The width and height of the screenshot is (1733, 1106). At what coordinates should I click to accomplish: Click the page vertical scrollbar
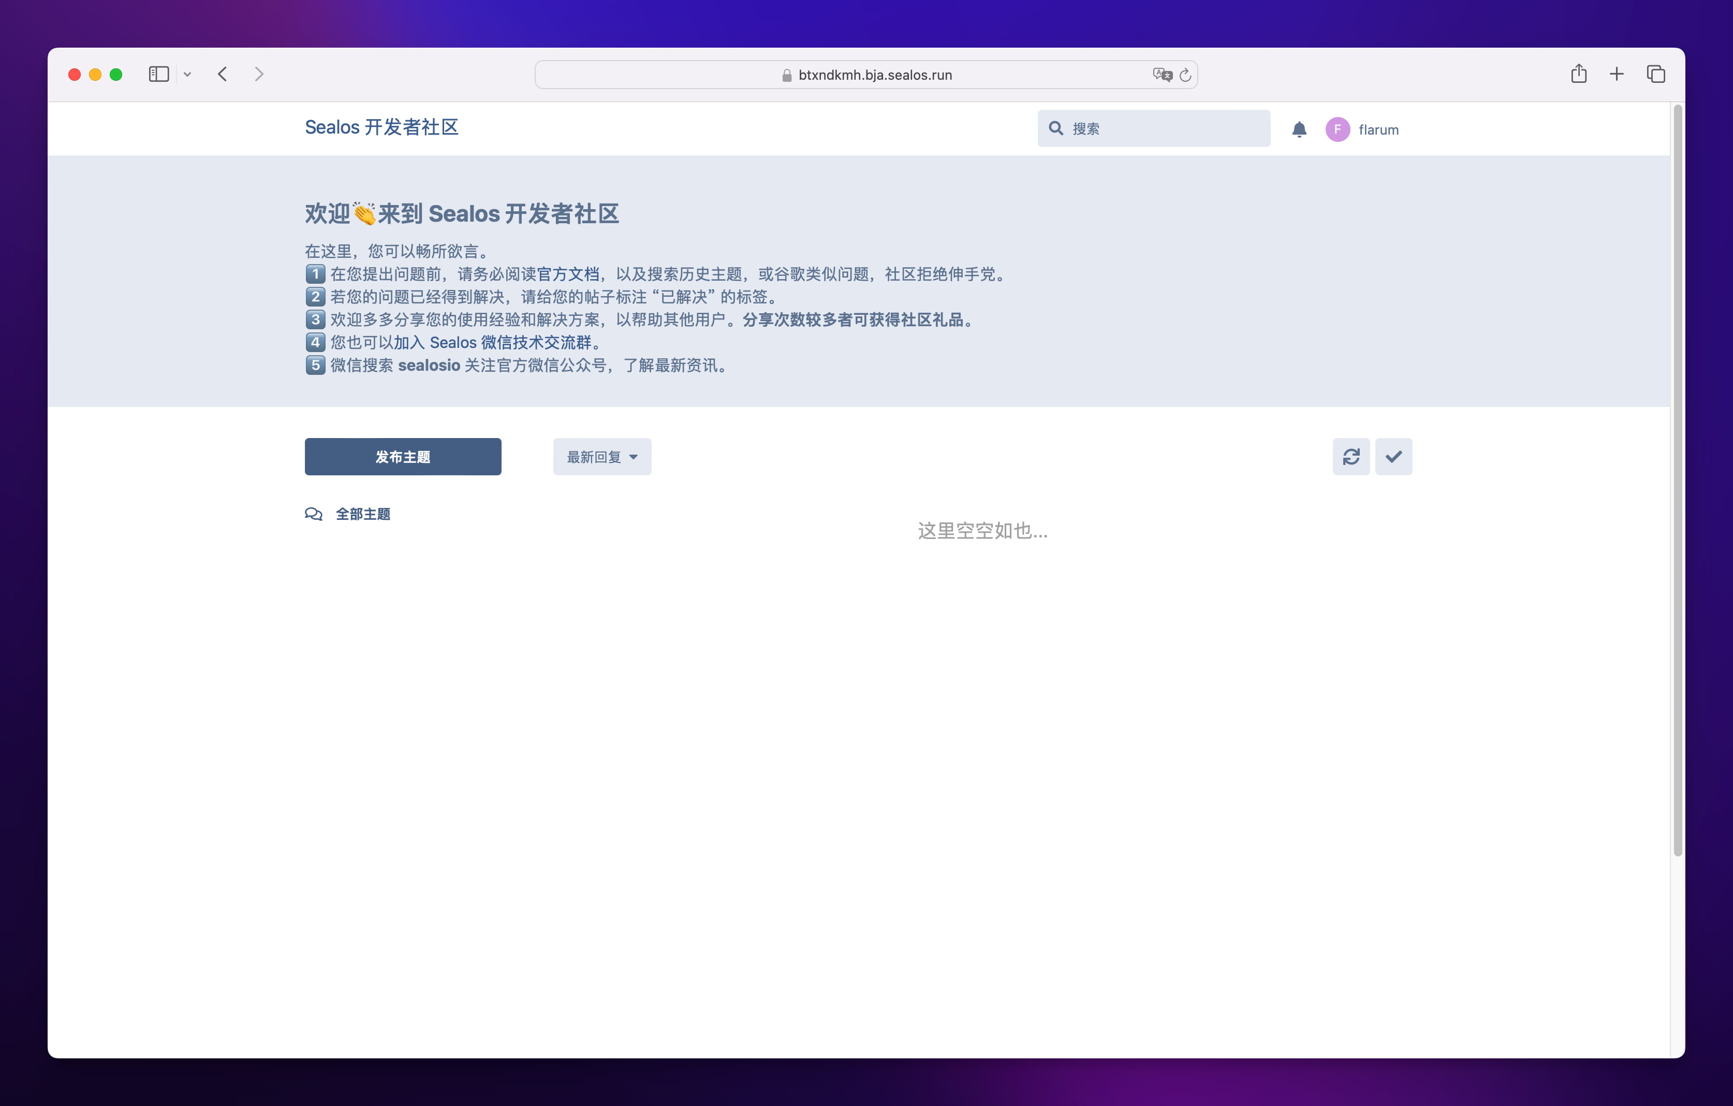coord(1678,481)
